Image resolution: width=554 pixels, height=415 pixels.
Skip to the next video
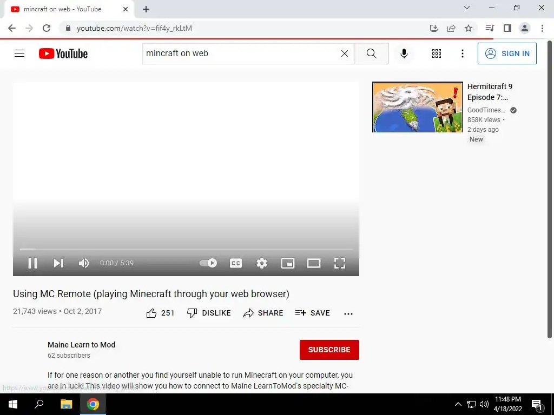click(x=58, y=263)
